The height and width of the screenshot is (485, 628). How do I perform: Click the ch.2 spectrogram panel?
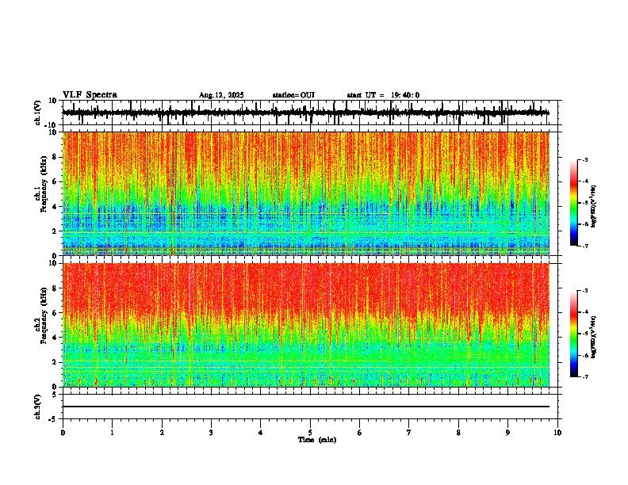305,325
